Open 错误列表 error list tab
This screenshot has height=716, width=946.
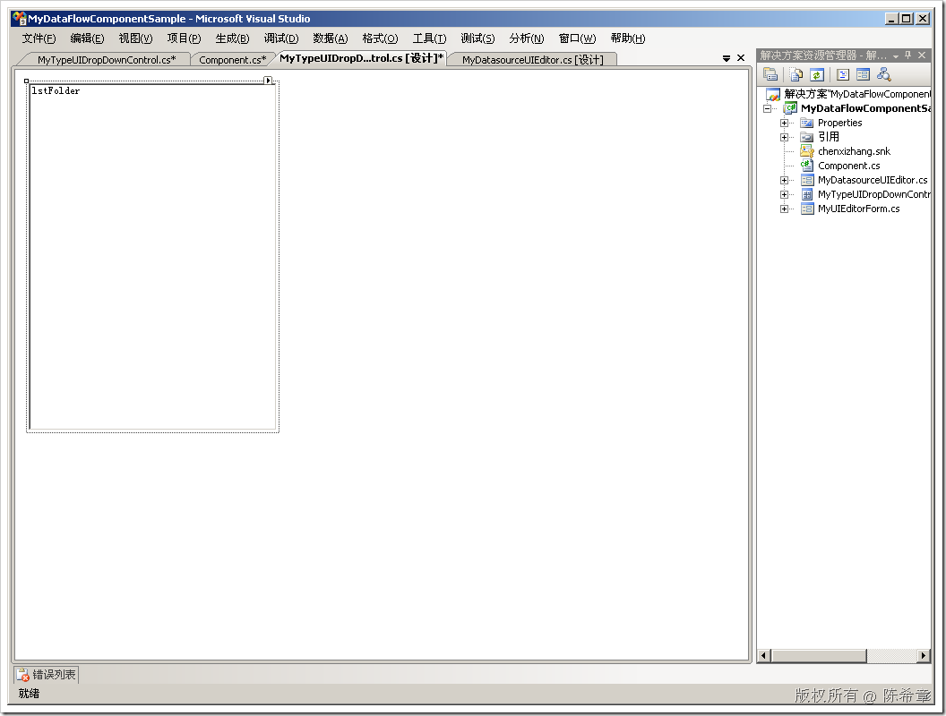click(47, 675)
